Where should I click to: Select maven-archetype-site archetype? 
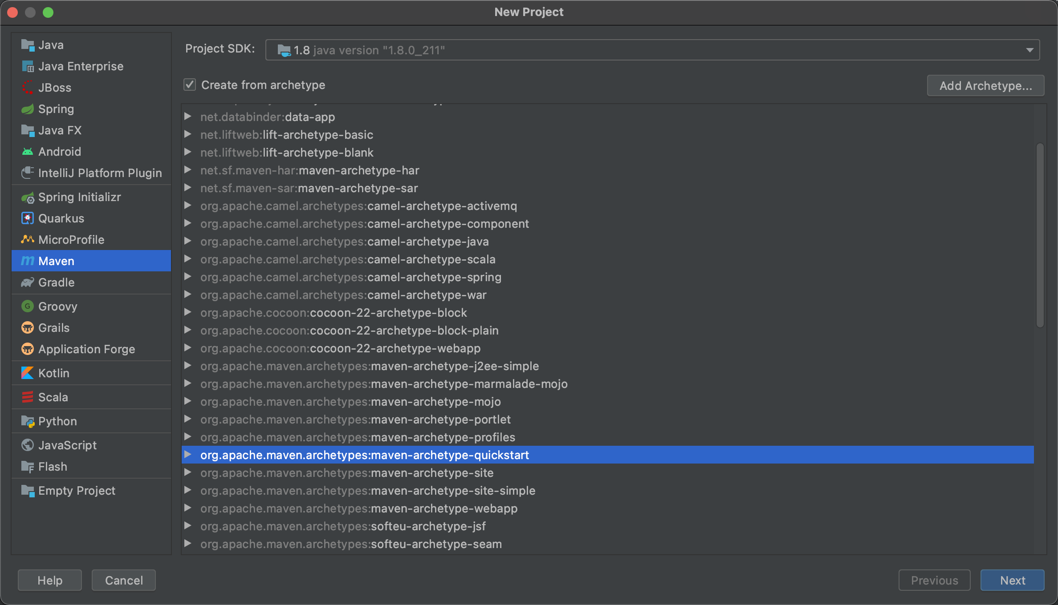608,473
